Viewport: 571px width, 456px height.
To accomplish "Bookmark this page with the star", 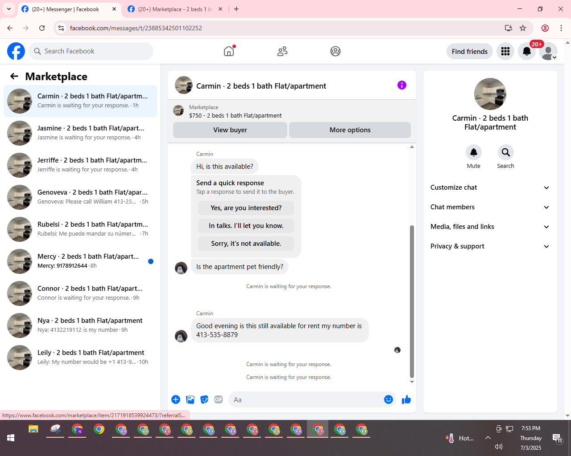I will [523, 28].
